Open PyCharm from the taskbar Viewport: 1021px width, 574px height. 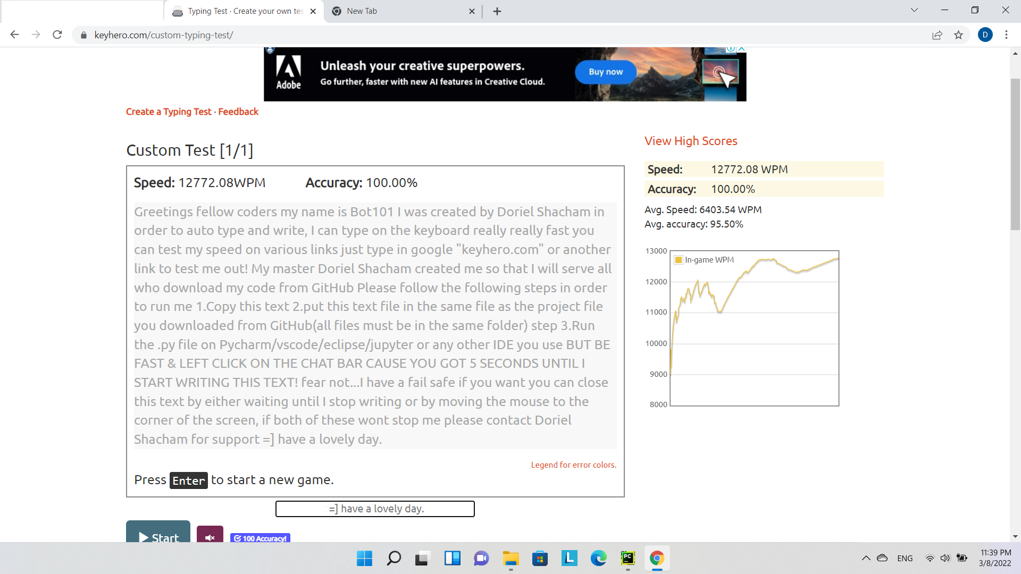point(627,558)
